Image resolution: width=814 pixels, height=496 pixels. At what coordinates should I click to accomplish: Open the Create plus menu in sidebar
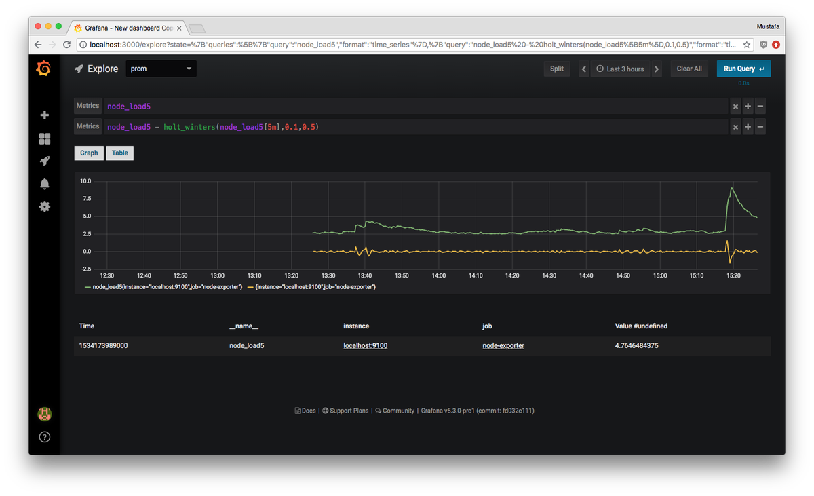point(45,115)
